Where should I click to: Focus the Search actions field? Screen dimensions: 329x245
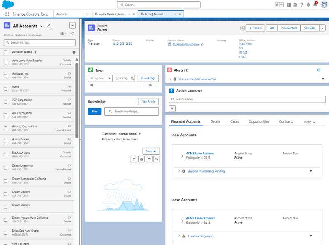pyautogui.click(x=247, y=99)
